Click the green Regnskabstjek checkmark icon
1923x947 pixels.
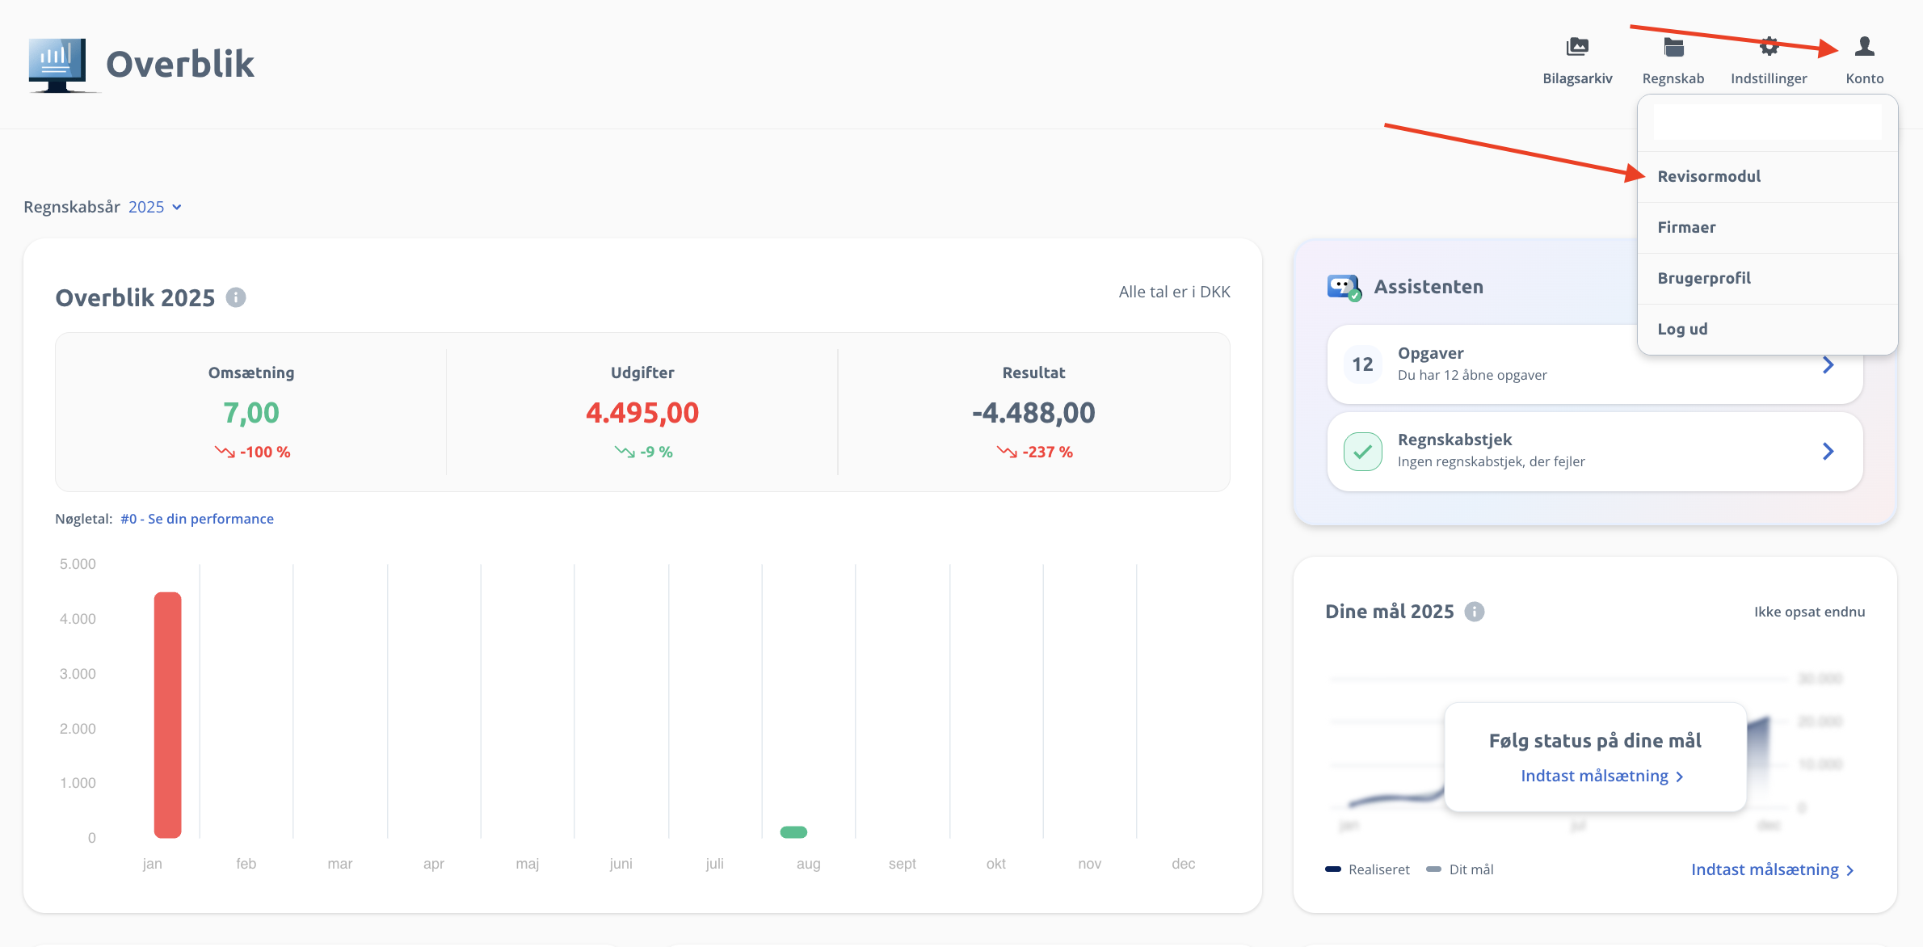point(1362,451)
